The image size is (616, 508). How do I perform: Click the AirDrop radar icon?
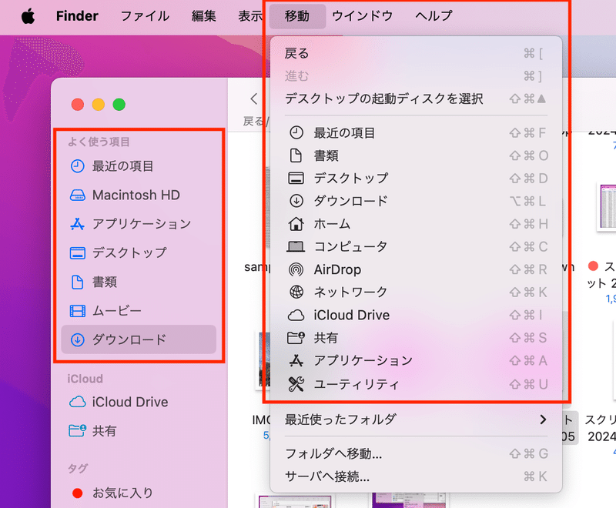click(x=296, y=269)
